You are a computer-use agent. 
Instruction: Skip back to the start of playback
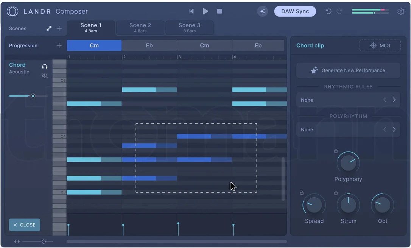click(191, 11)
